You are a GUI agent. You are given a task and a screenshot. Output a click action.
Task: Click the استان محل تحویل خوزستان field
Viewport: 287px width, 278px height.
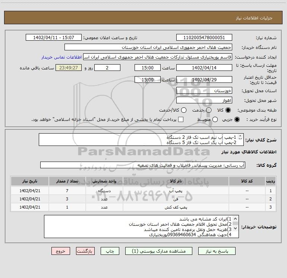(204, 91)
